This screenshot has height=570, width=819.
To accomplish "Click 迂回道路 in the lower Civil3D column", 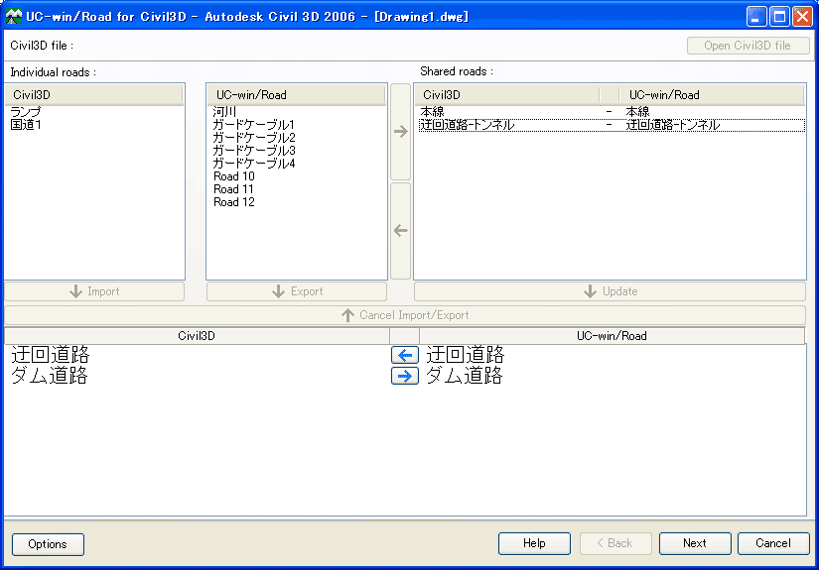I will 51,355.
